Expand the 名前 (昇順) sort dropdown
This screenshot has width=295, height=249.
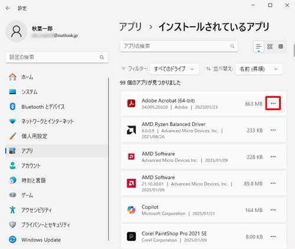coord(259,69)
